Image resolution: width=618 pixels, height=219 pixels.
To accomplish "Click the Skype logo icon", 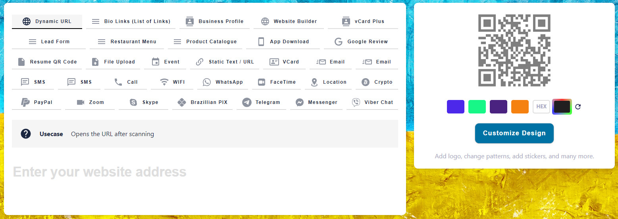I will tap(134, 102).
